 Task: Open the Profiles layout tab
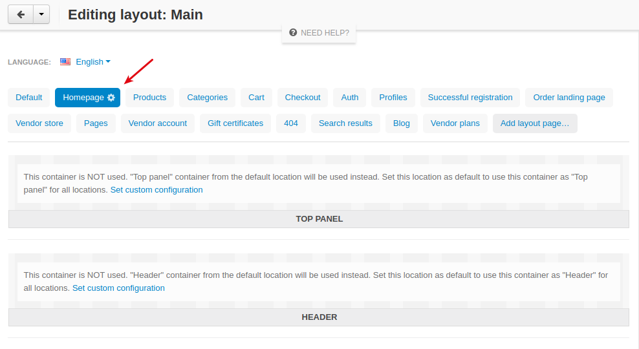(393, 98)
